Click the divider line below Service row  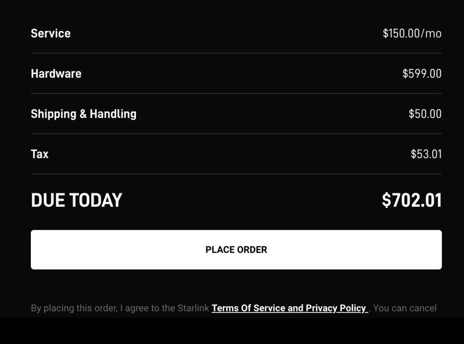point(236,53)
